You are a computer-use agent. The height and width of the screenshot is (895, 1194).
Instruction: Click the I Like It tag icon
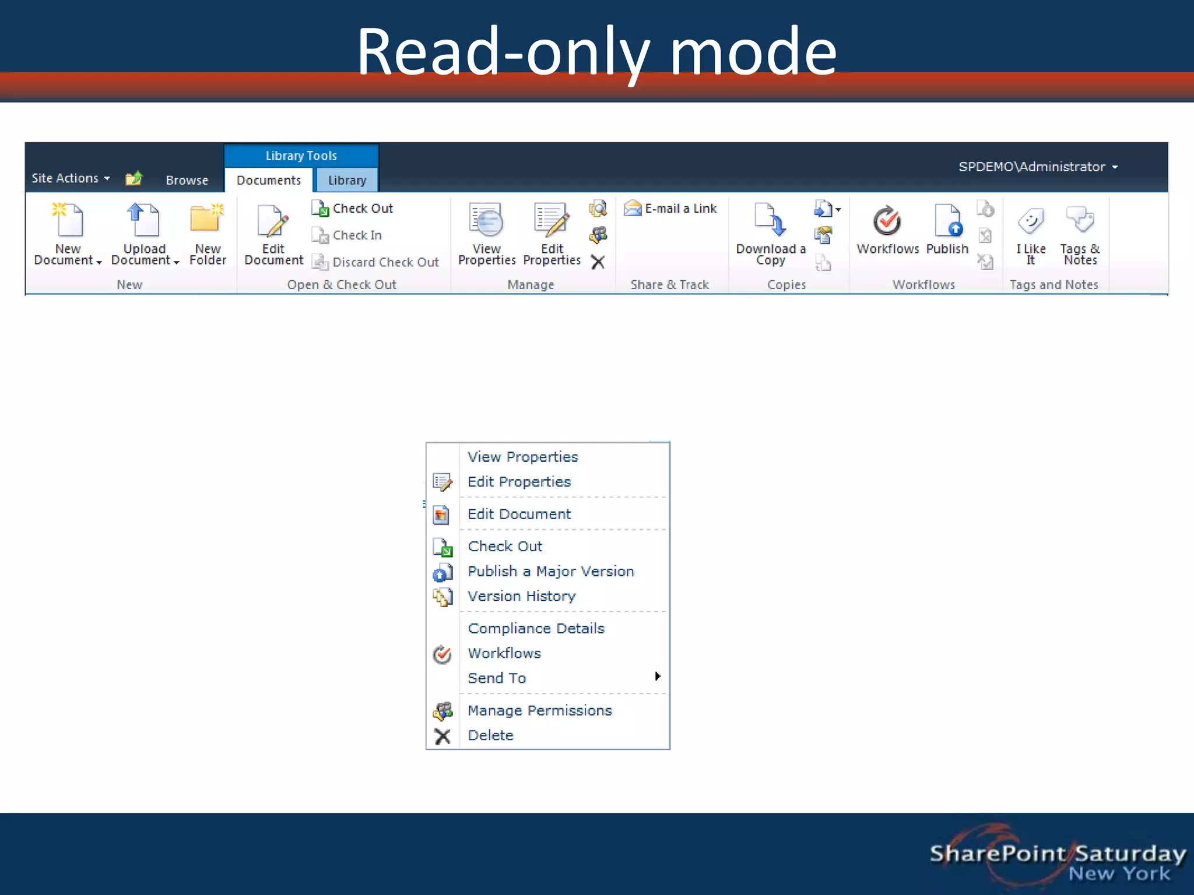point(1031,222)
